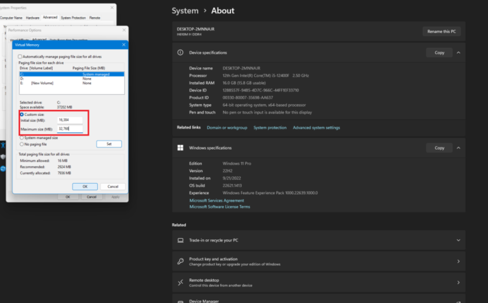488x303 pixels.
Task: Select the No paging file option
Action: pyautogui.click(x=22, y=144)
